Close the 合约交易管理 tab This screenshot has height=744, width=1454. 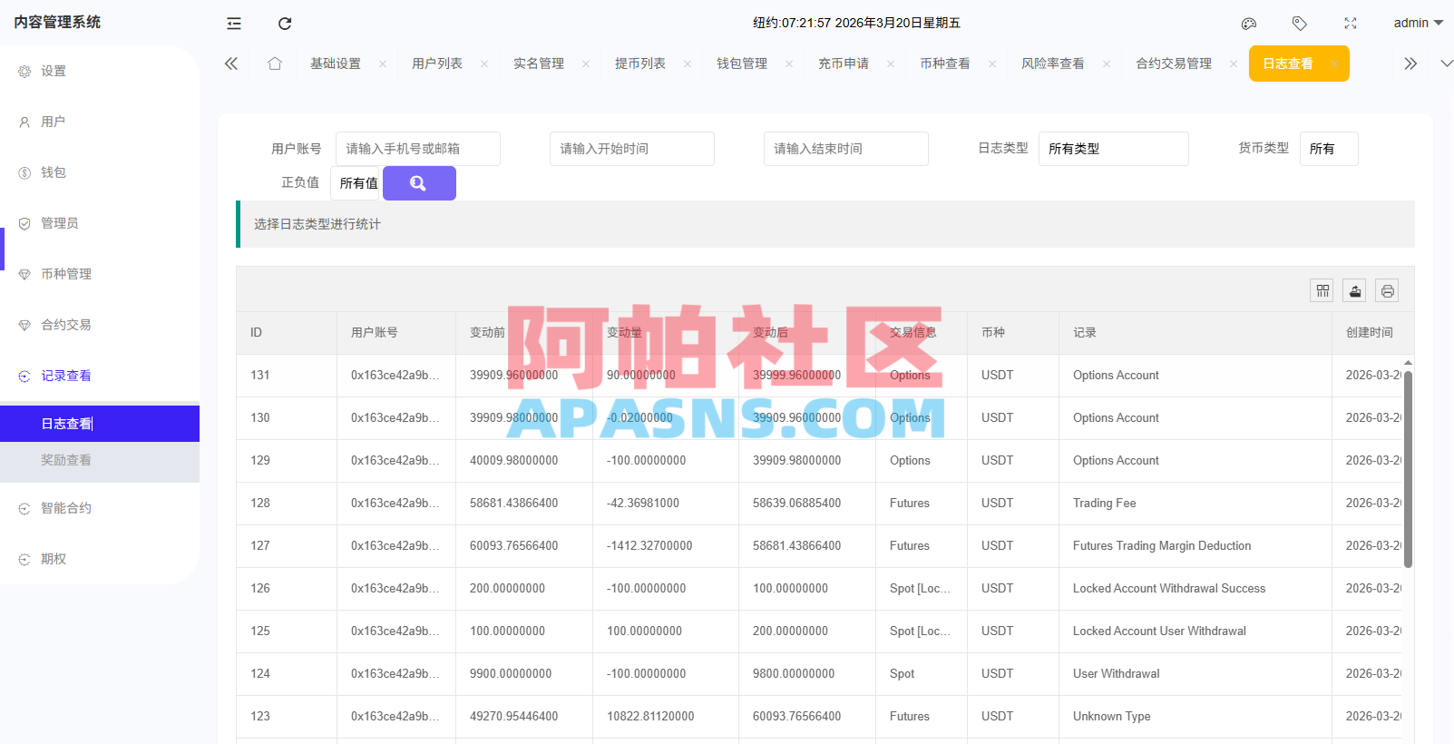click(x=1234, y=64)
